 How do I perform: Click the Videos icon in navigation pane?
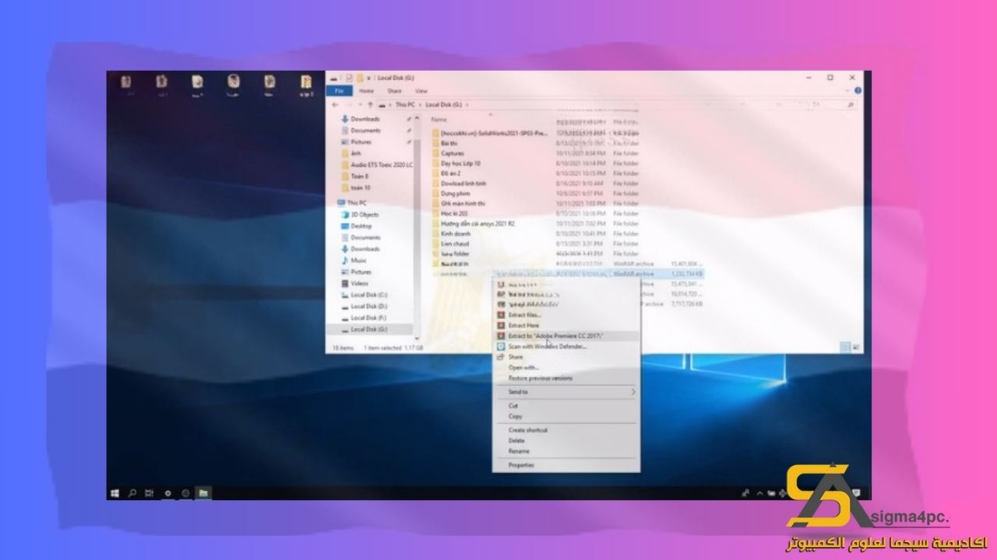pos(345,283)
